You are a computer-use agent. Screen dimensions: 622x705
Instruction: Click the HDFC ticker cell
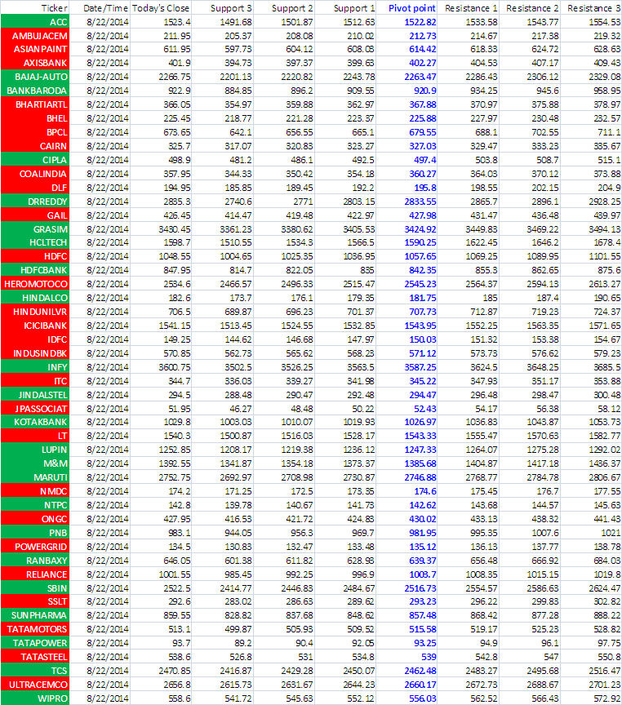tap(35, 256)
